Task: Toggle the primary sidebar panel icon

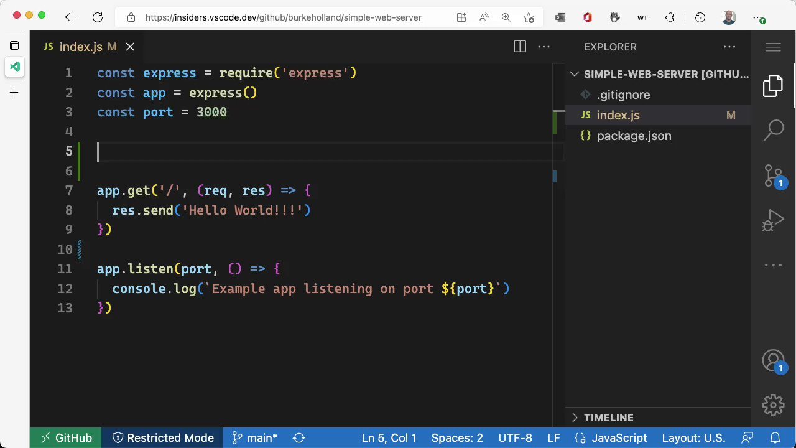Action: (x=14, y=45)
